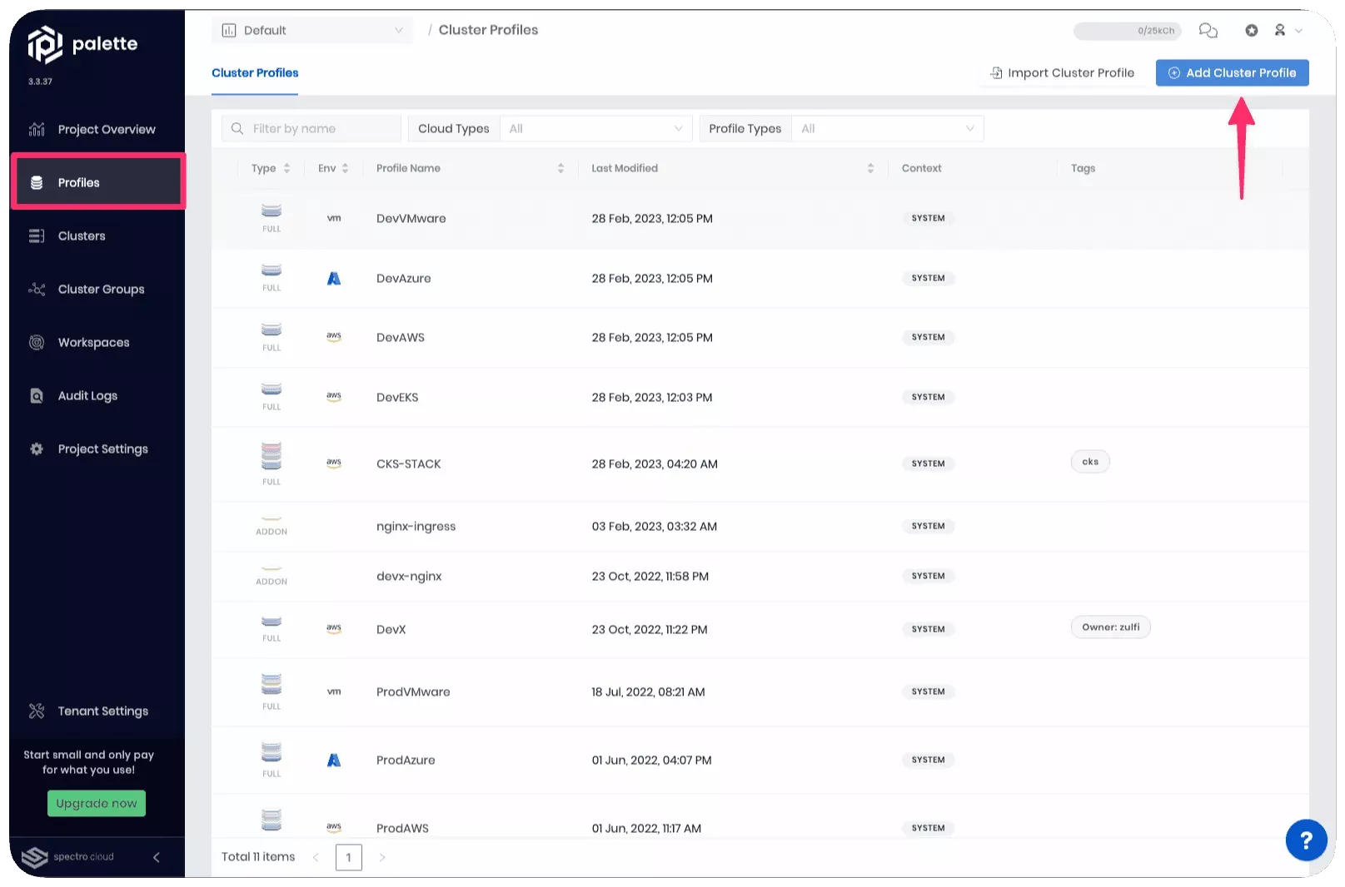This screenshot has height=887, width=1345.
Task: Click the 28 Feb, 2023, 04:20 AM date
Action: pyautogui.click(x=655, y=464)
